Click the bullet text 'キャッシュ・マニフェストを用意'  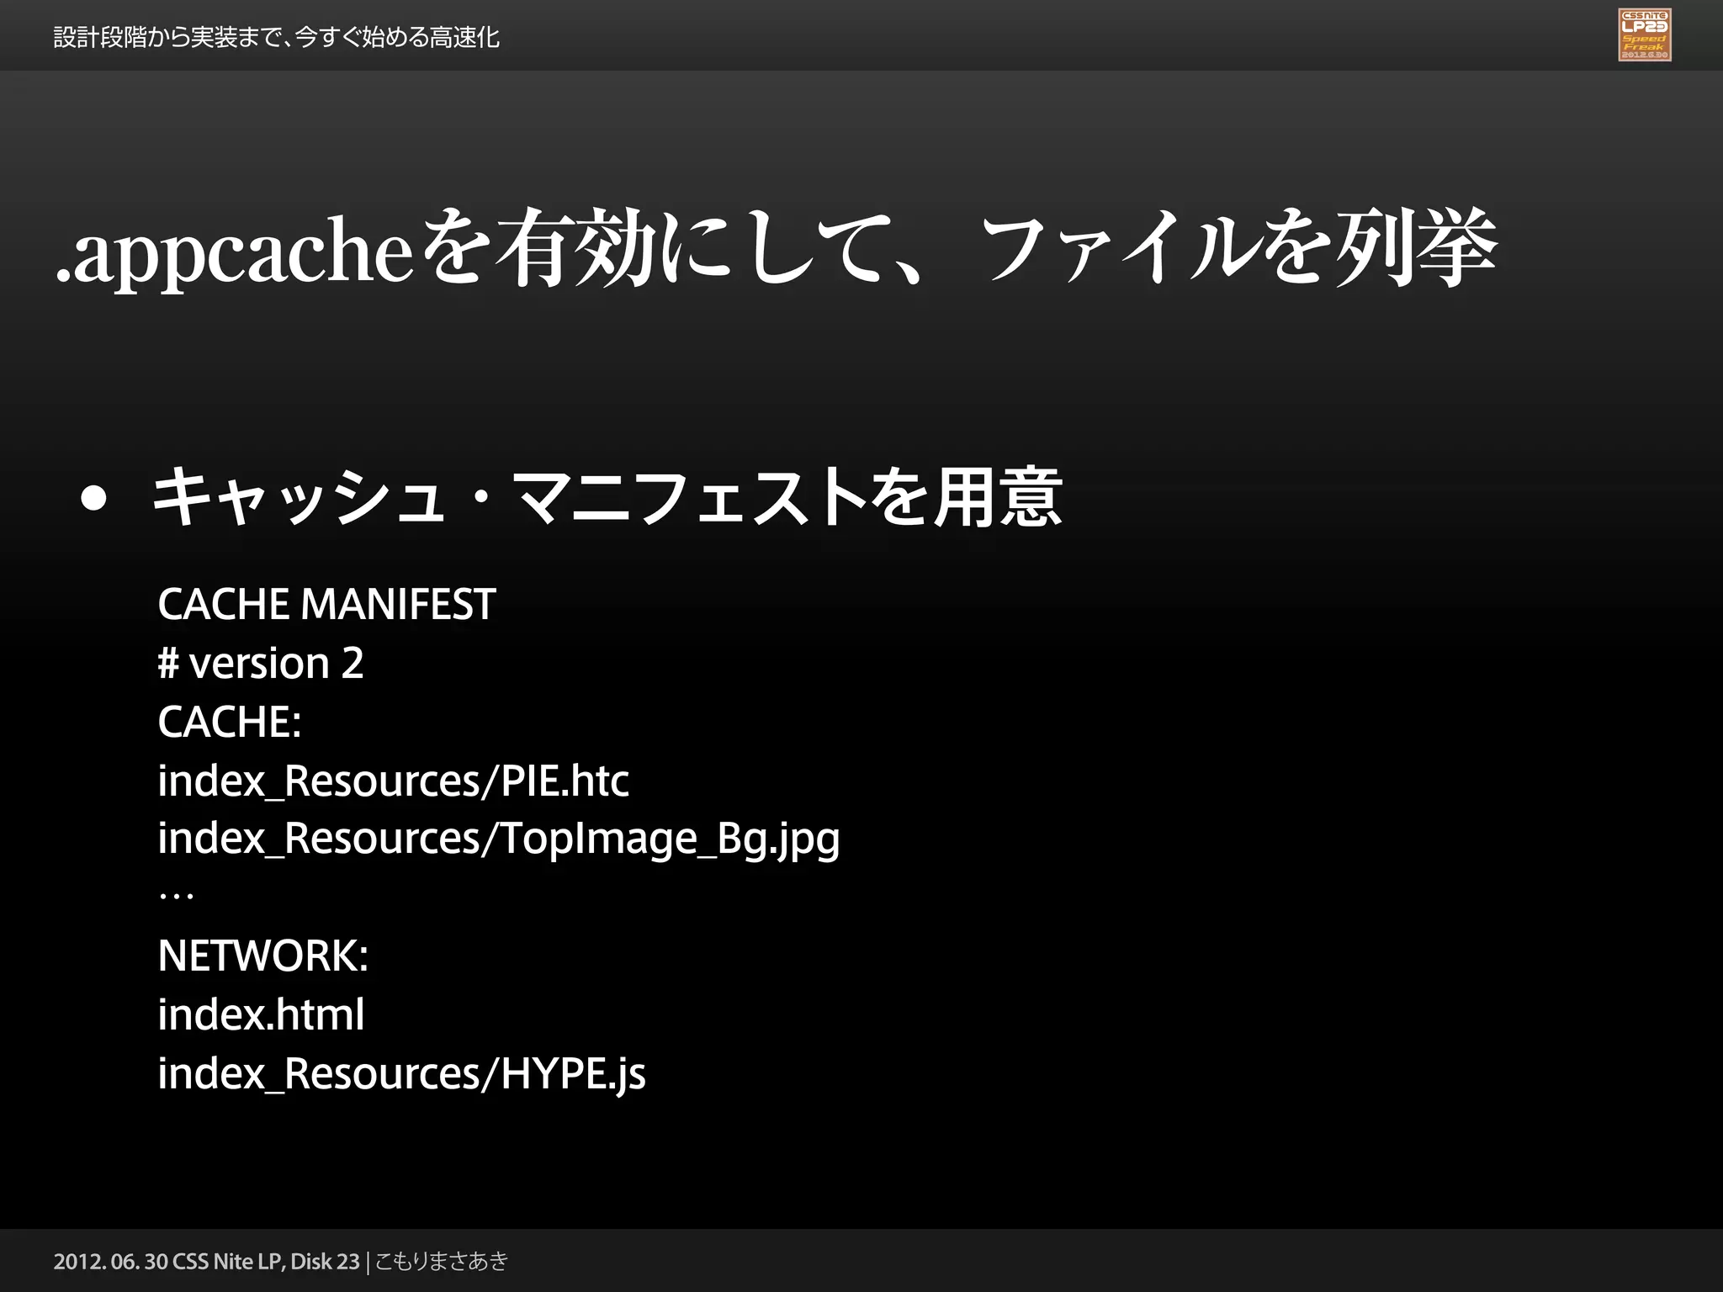coord(607,497)
